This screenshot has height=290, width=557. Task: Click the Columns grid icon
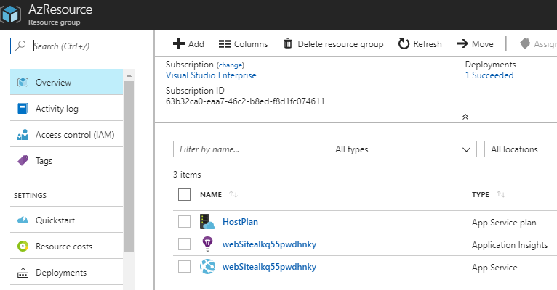pyautogui.click(x=225, y=44)
